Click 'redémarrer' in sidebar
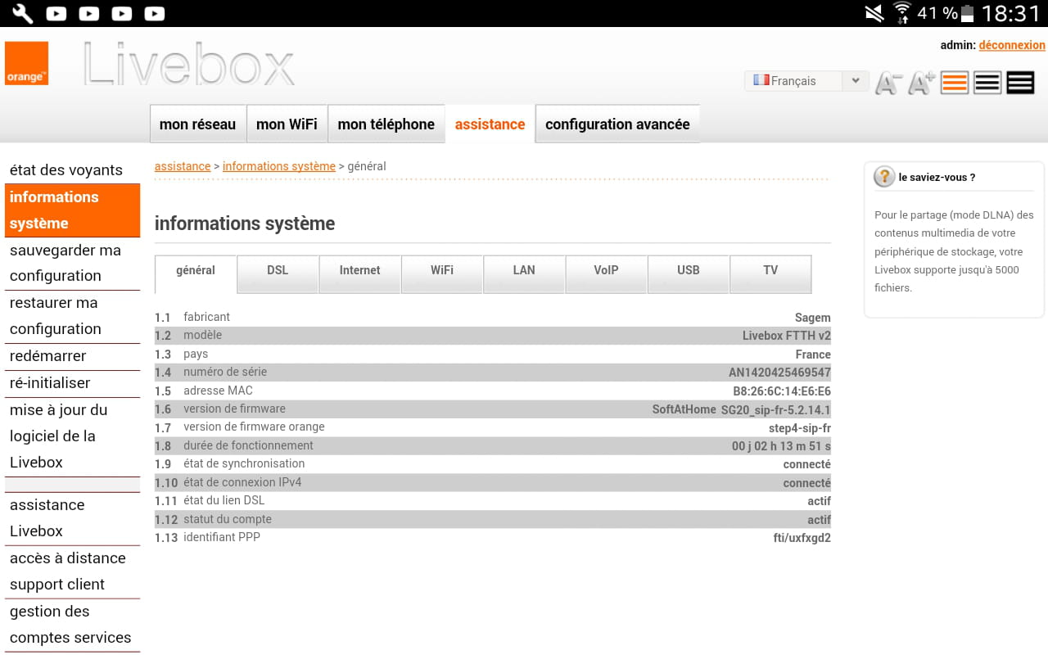The width and height of the screenshot is (1048, 655). coord(72,356)
